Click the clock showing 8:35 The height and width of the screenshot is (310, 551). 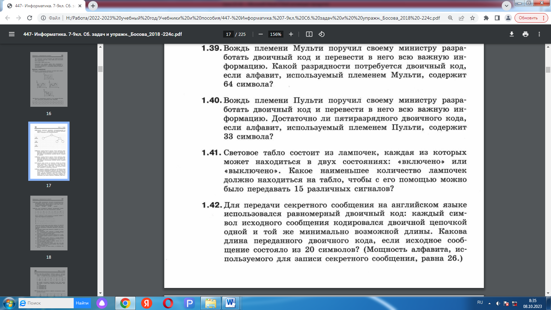pos(532,301)
